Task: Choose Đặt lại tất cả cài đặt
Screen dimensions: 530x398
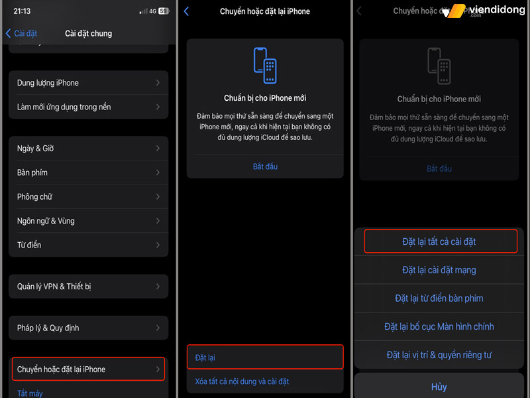Action: pyautogui.click(x=440, y=241)
